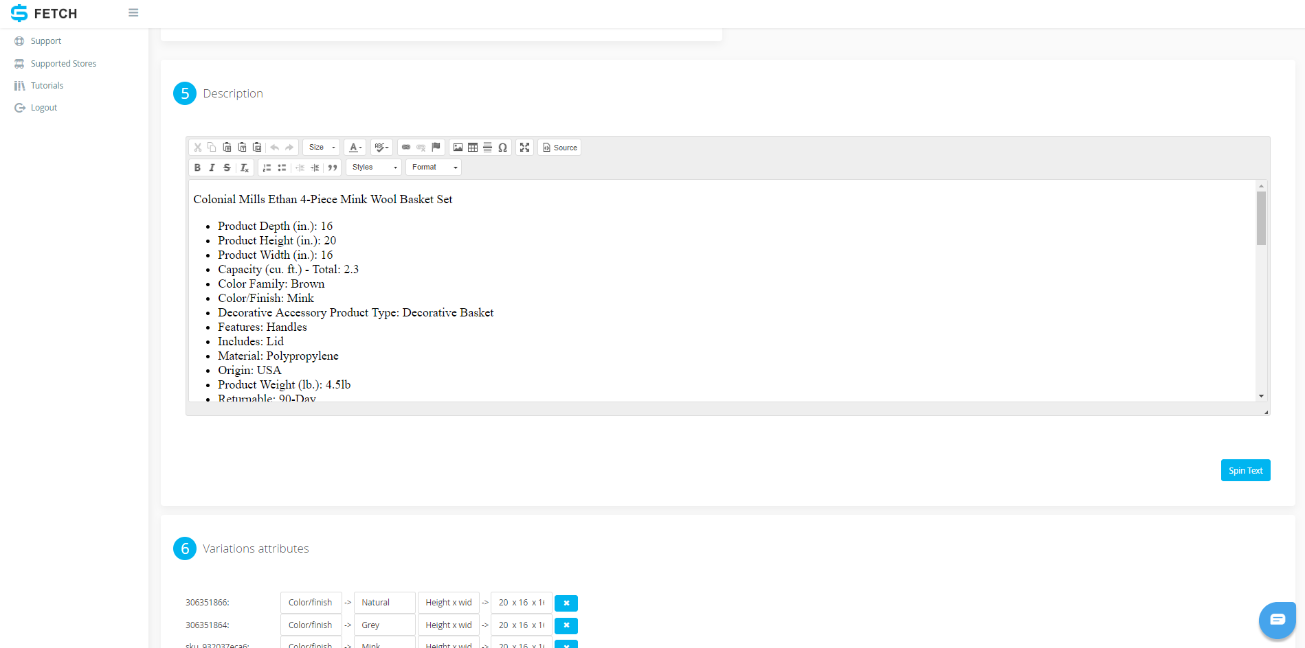Click 'Color/Finish: Mink' line

(266, 299)
